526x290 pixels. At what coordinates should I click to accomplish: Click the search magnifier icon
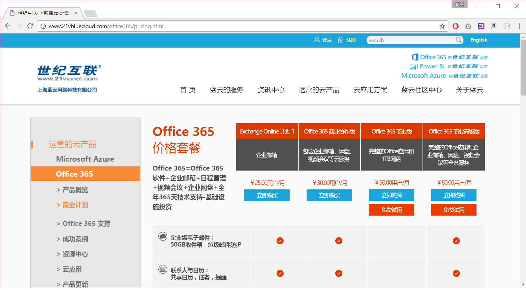pyautogui.click(x=459, y=40)
